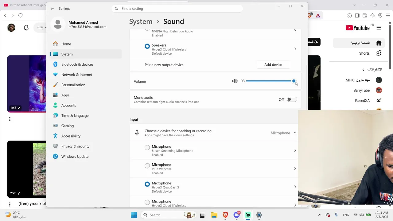The image size is (393, 221).
Task: Click the Settings user avatar icon
Action: click(58, 25)
